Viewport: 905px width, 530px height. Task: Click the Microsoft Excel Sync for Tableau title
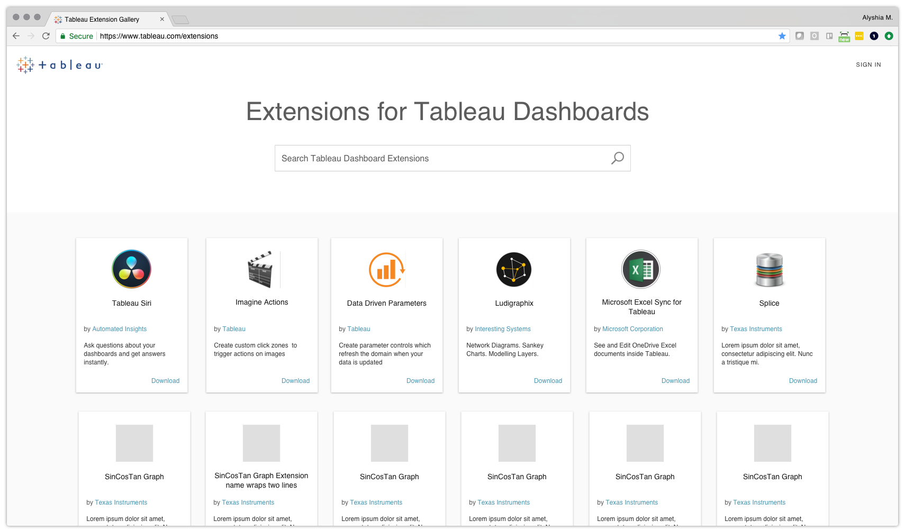coord(642,307)
